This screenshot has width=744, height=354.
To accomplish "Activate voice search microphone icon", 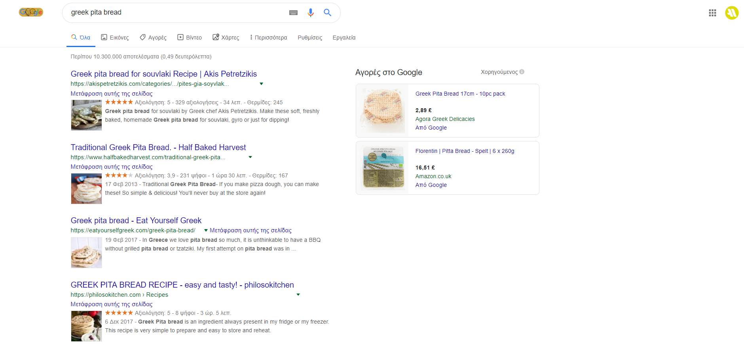I will (x=311, y=13).
